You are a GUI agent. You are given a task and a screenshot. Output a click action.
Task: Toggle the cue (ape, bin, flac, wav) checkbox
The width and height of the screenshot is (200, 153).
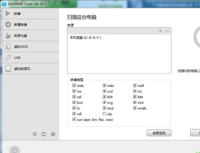click(74, 119)
